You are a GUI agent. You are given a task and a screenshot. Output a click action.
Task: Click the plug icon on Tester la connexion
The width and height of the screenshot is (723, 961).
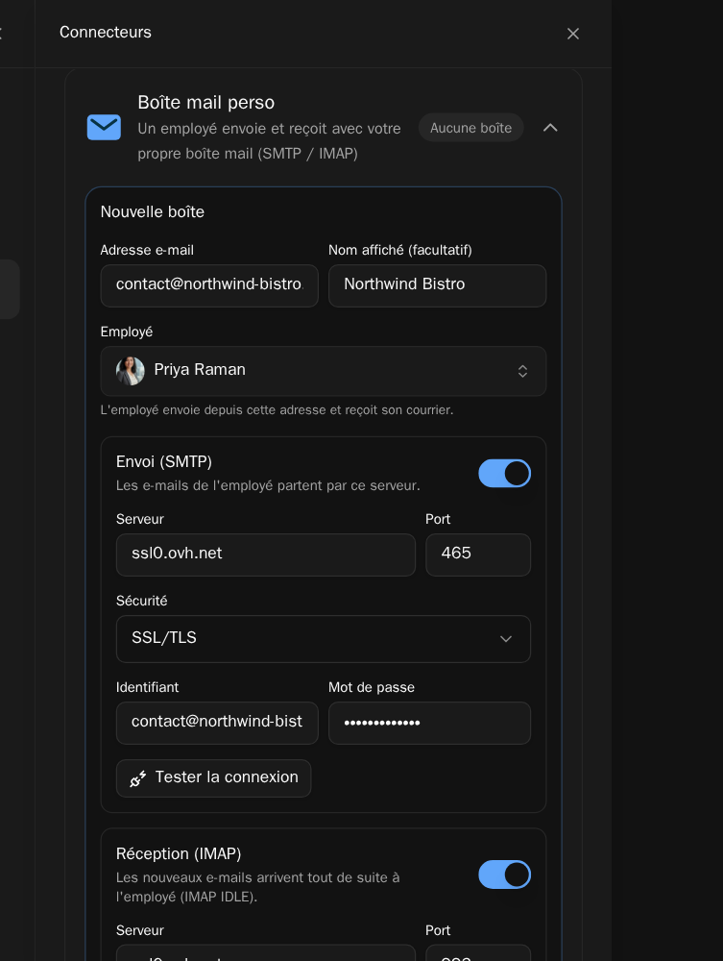point(137,778)
